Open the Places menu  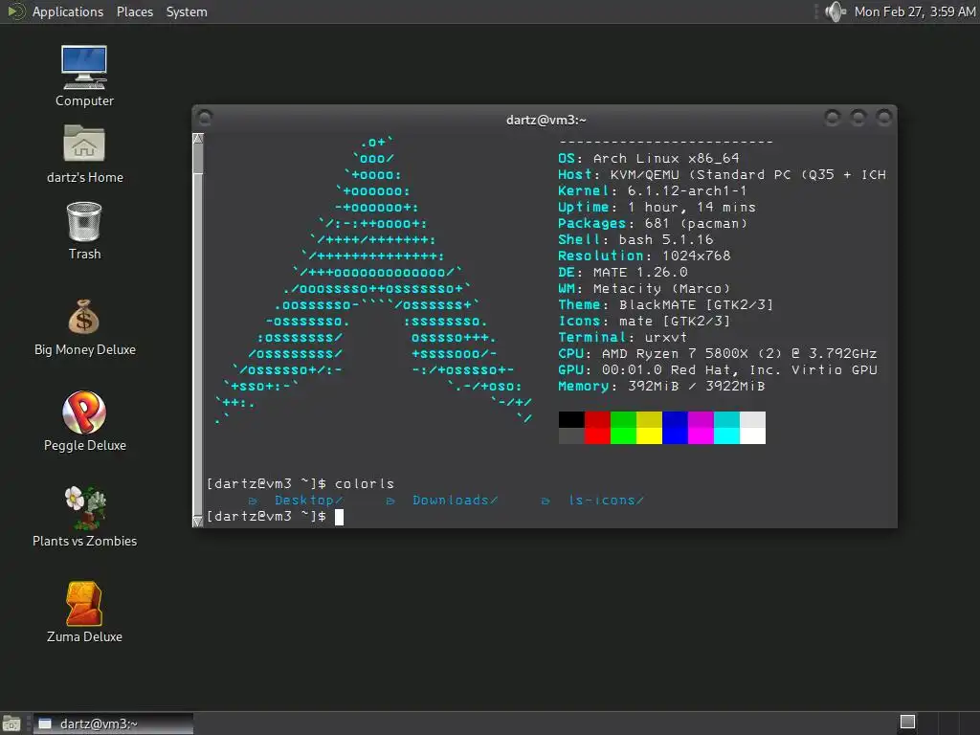pyautogui.click(x=134, y=11)
